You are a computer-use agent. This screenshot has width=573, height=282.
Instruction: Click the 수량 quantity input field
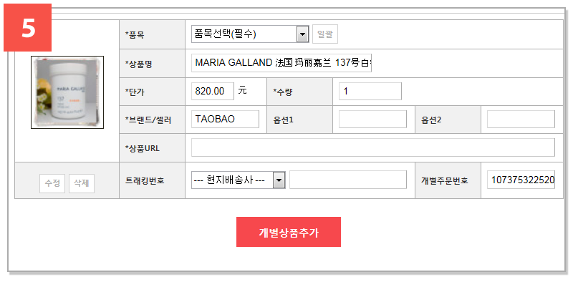(x=370, y=92)
